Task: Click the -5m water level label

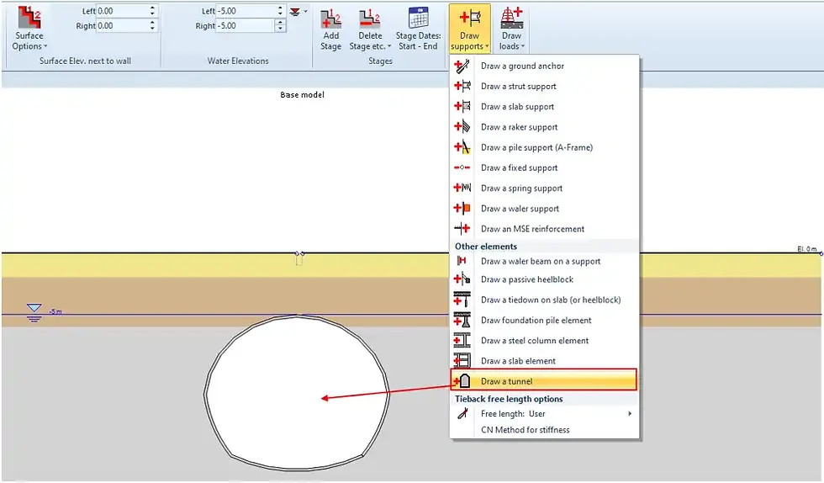Action: pyautogui.click(x=55, y=312)
